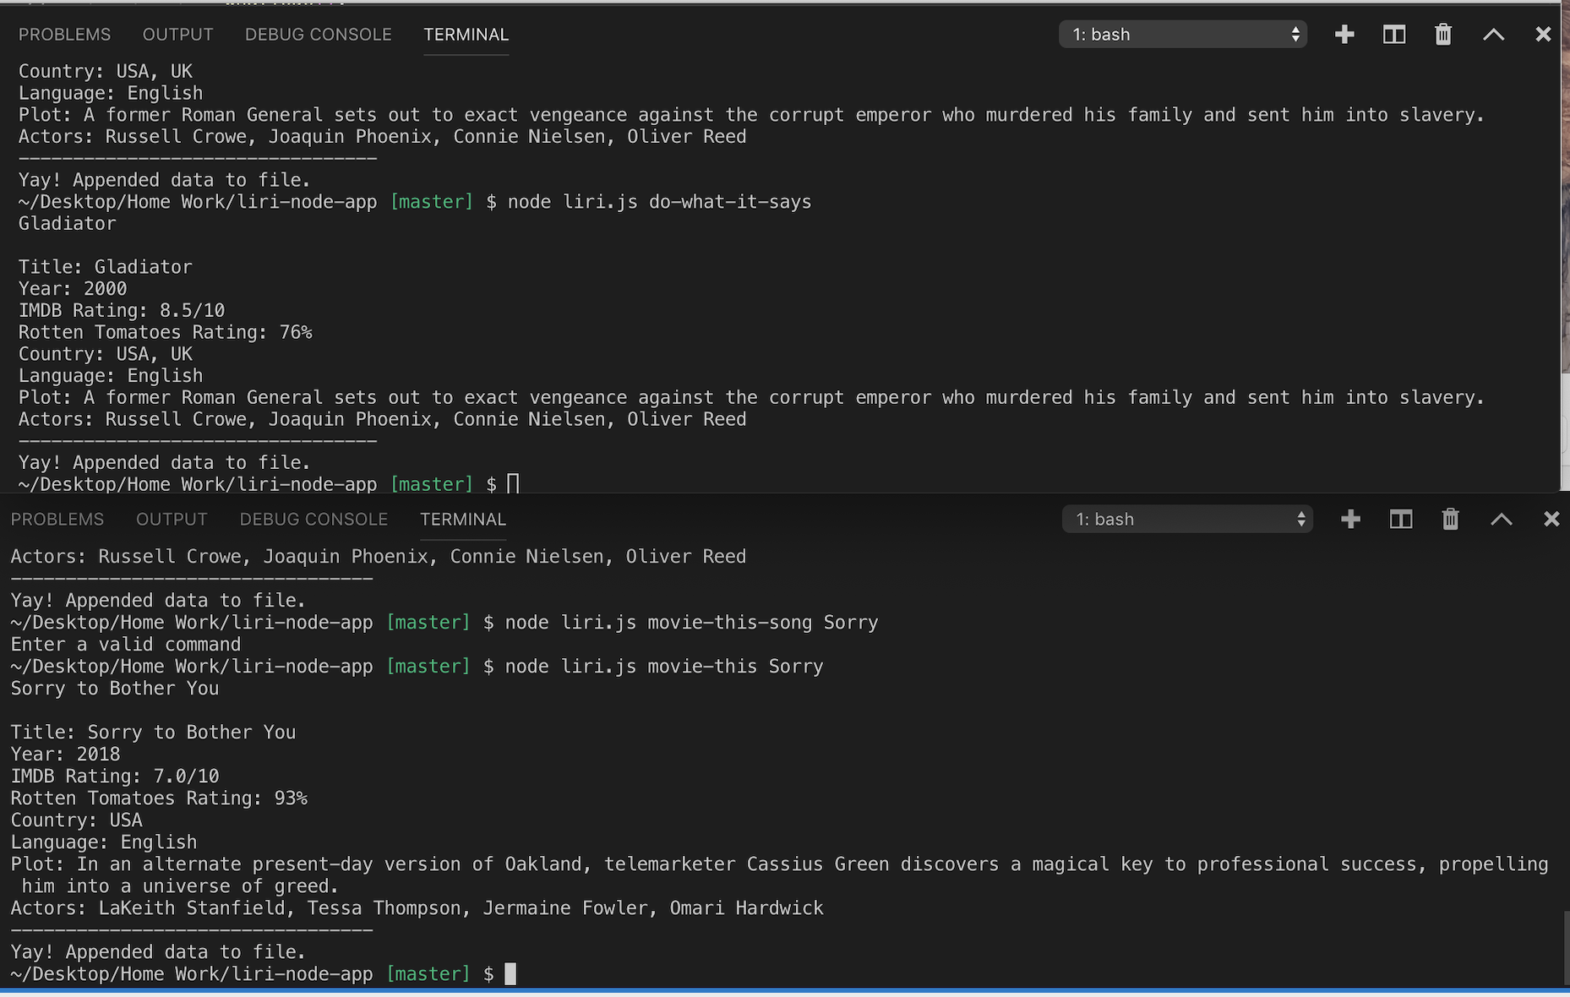
Task: Close the lower terminal panel
Action: [1551, 520]
